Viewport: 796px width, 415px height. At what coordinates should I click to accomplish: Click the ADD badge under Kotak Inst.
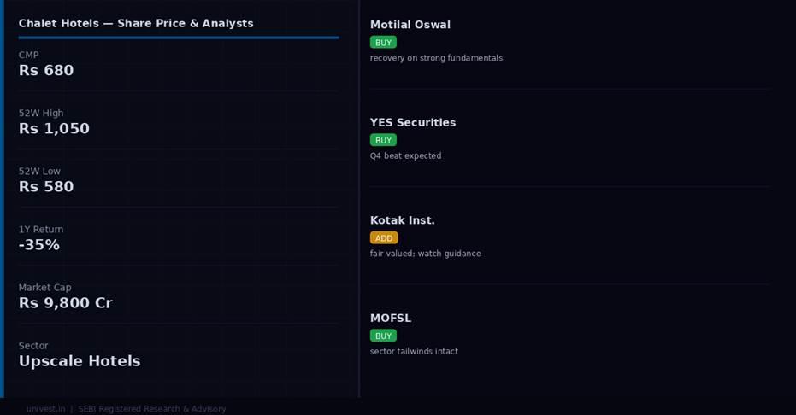pos(384,238)
